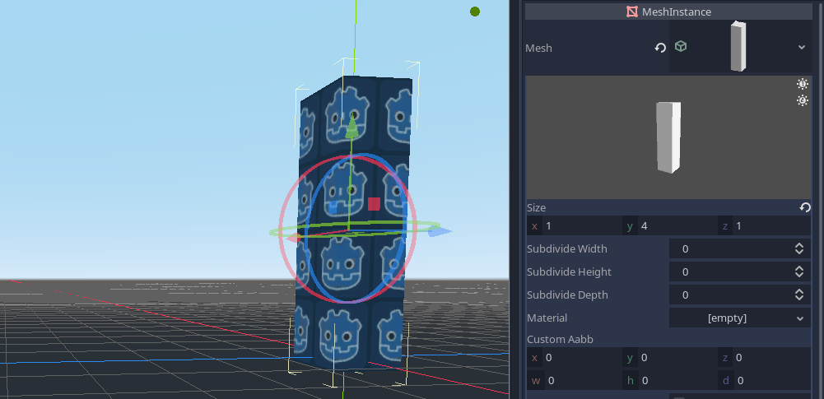Click the large mesh preview area
The height and width of the screenshot is (399, 824).
click(668, 137)
